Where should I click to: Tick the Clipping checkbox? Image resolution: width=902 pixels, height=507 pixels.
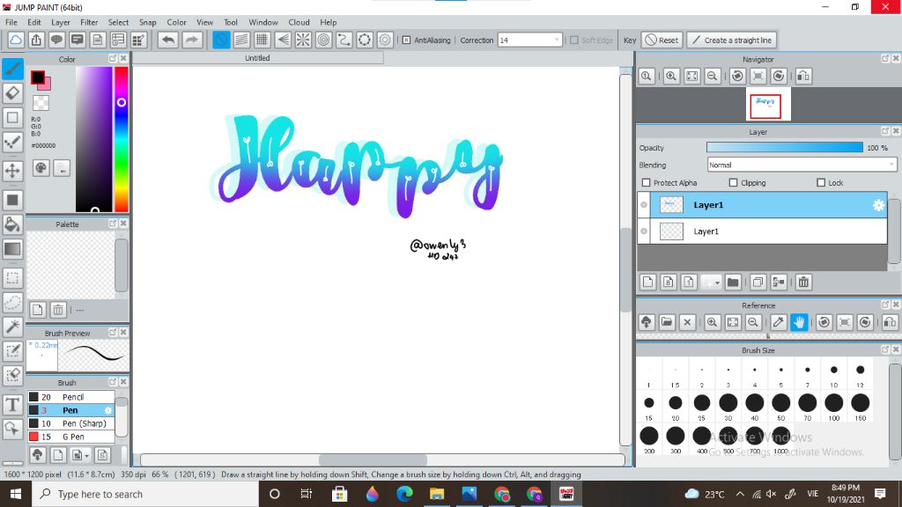coord(733,183)
